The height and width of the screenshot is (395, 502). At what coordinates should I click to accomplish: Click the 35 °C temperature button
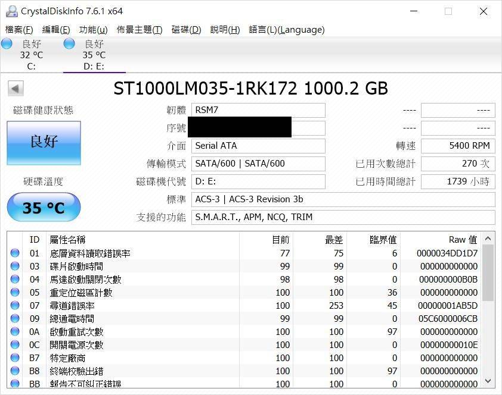(x=44, y=207)
